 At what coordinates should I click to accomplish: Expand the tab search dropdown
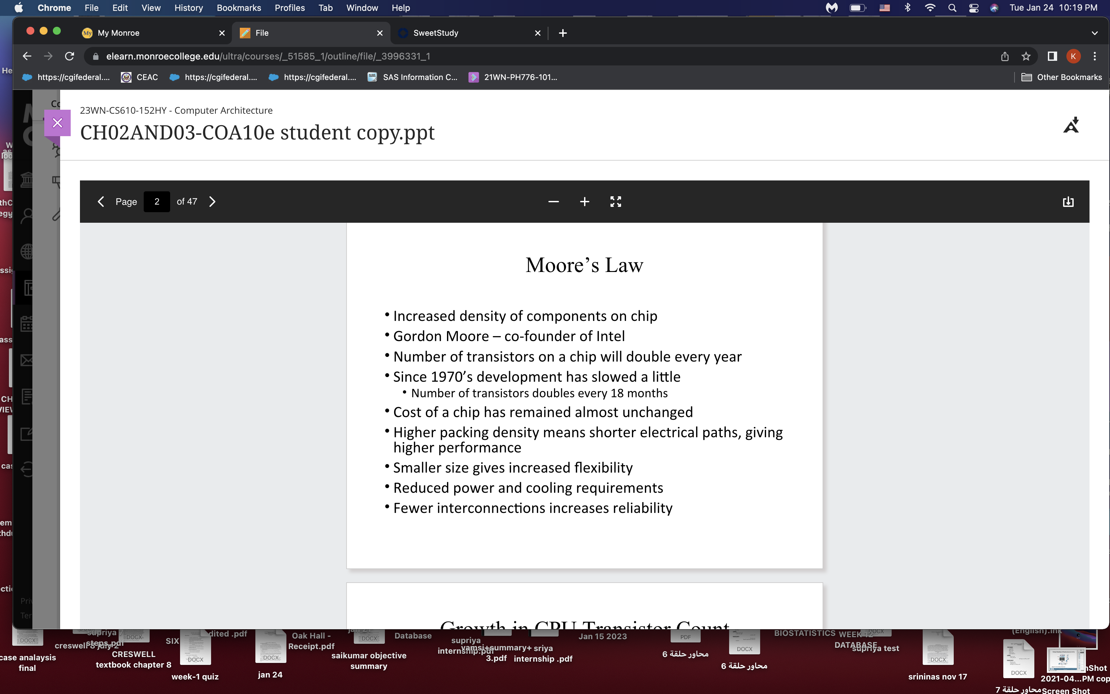[x=1094, y=33]
